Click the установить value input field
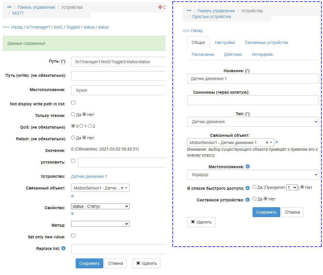The image size is (323, 275). (122, 163)
